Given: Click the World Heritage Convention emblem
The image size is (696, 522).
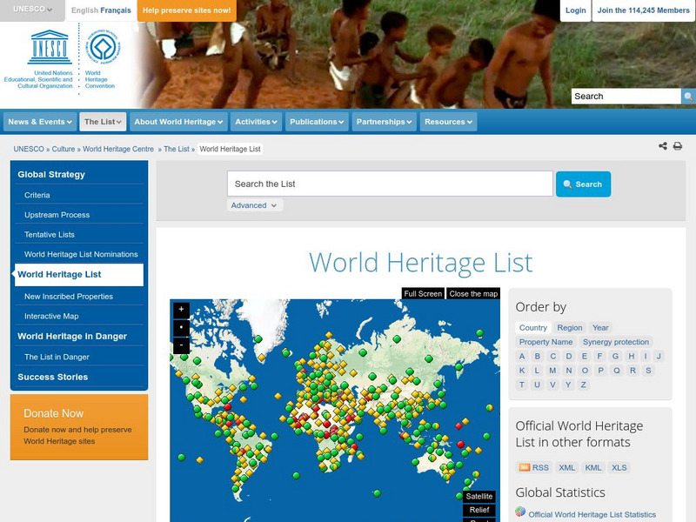Looking at the screenshot, I should 103,47.
